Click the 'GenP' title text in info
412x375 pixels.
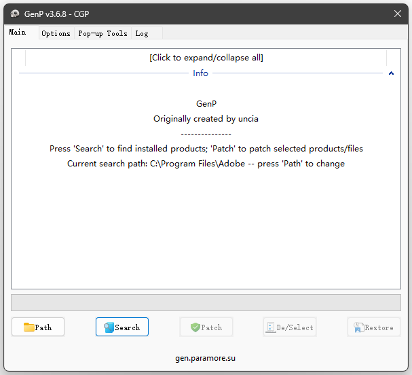[206, 104]
